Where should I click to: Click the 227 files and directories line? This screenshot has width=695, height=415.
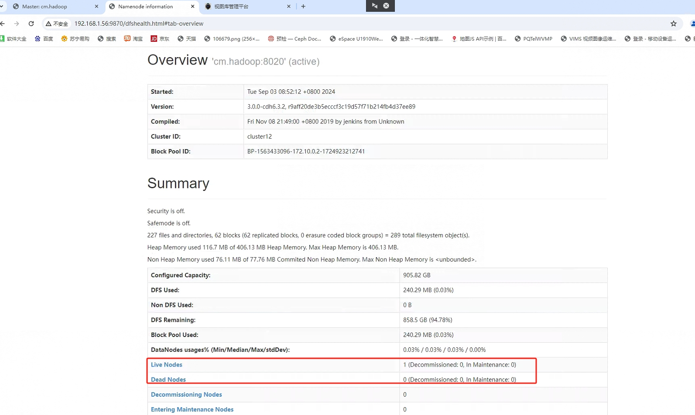308,235
